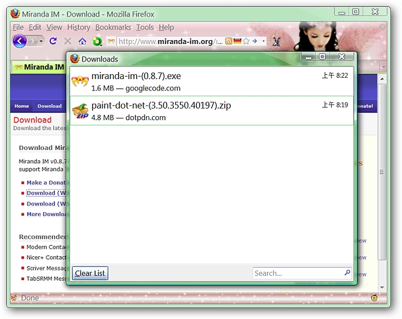
Task: Click the RSS feed icon in address bar
Action: tap(229, 41)
